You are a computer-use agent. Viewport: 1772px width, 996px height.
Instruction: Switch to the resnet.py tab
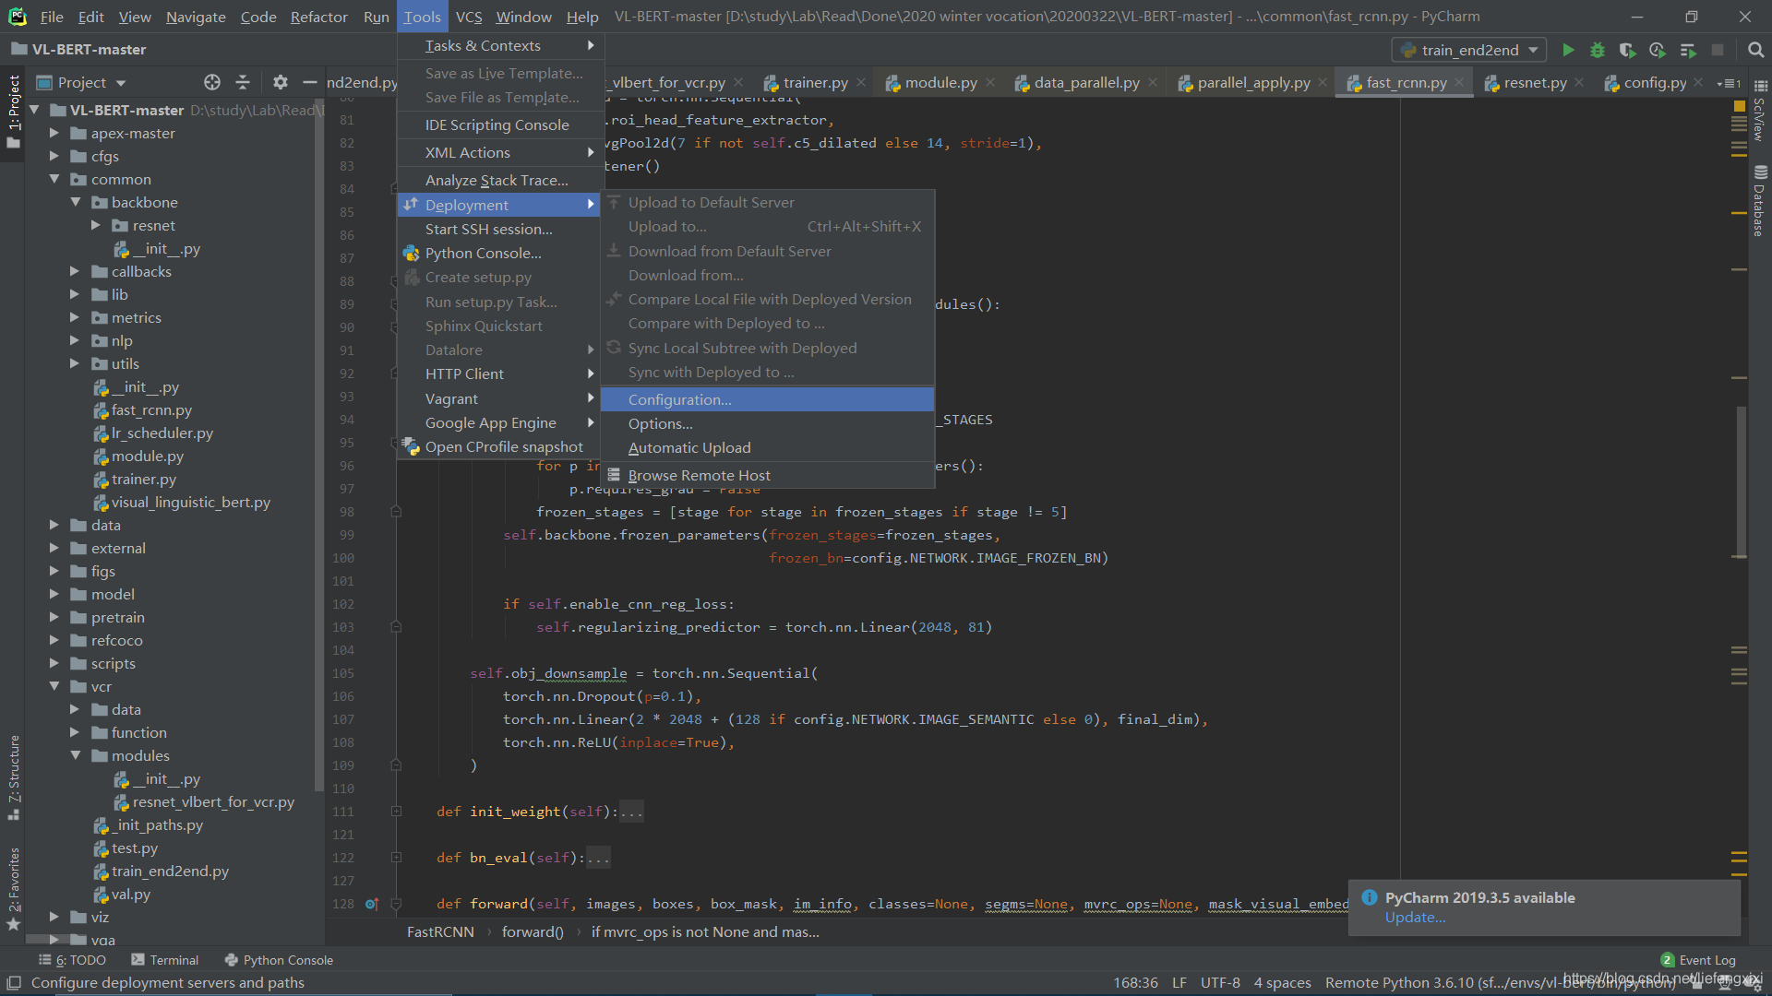click(x=1534, y=82)
